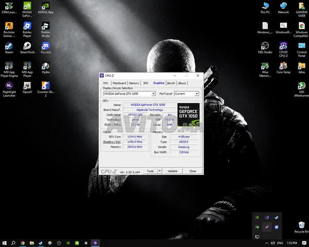Open the Windows Start menu
This screenshot has height=247, width=309.
(4, 243)
